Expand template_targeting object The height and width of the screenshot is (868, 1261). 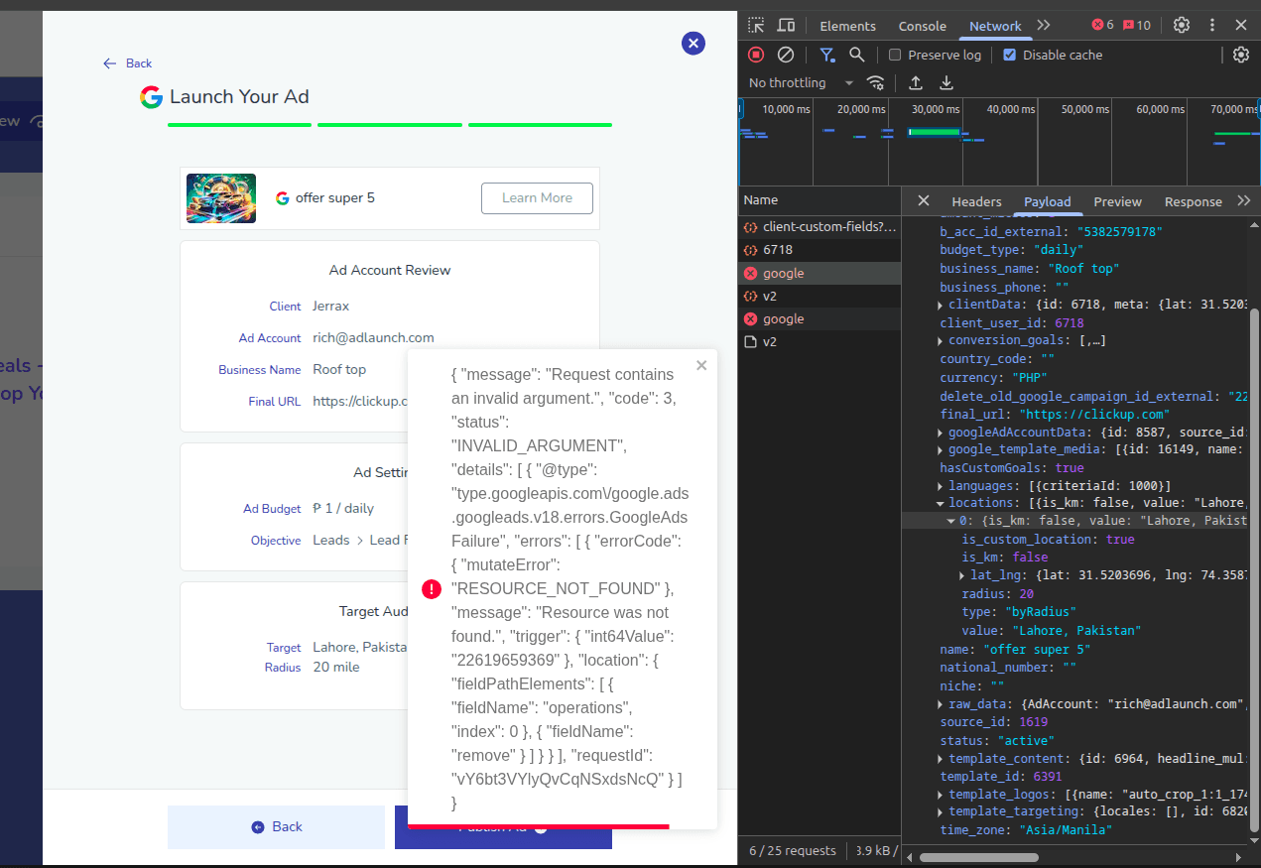click(x=941, y=812)
